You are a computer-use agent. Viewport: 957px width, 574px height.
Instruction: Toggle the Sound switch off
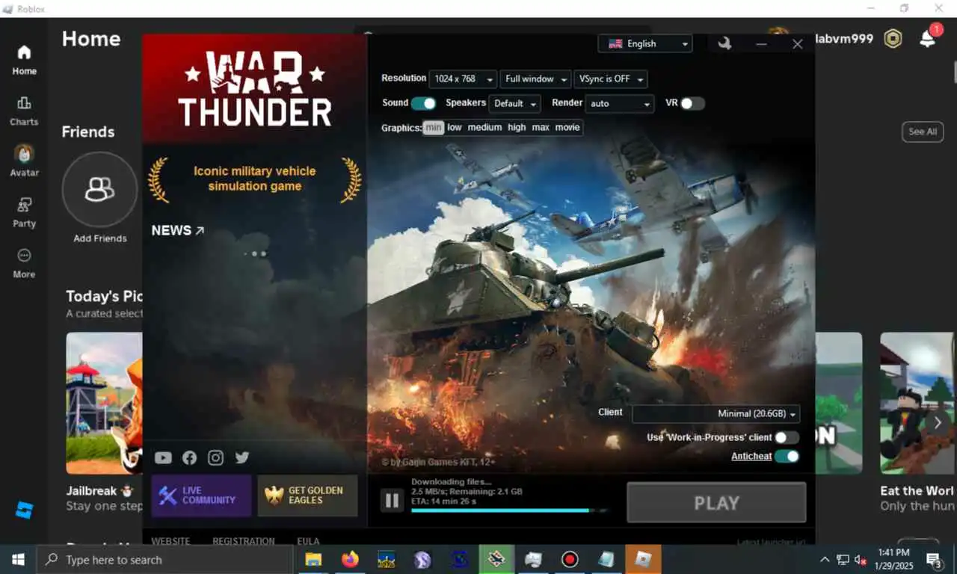click(x=423, y=103)
